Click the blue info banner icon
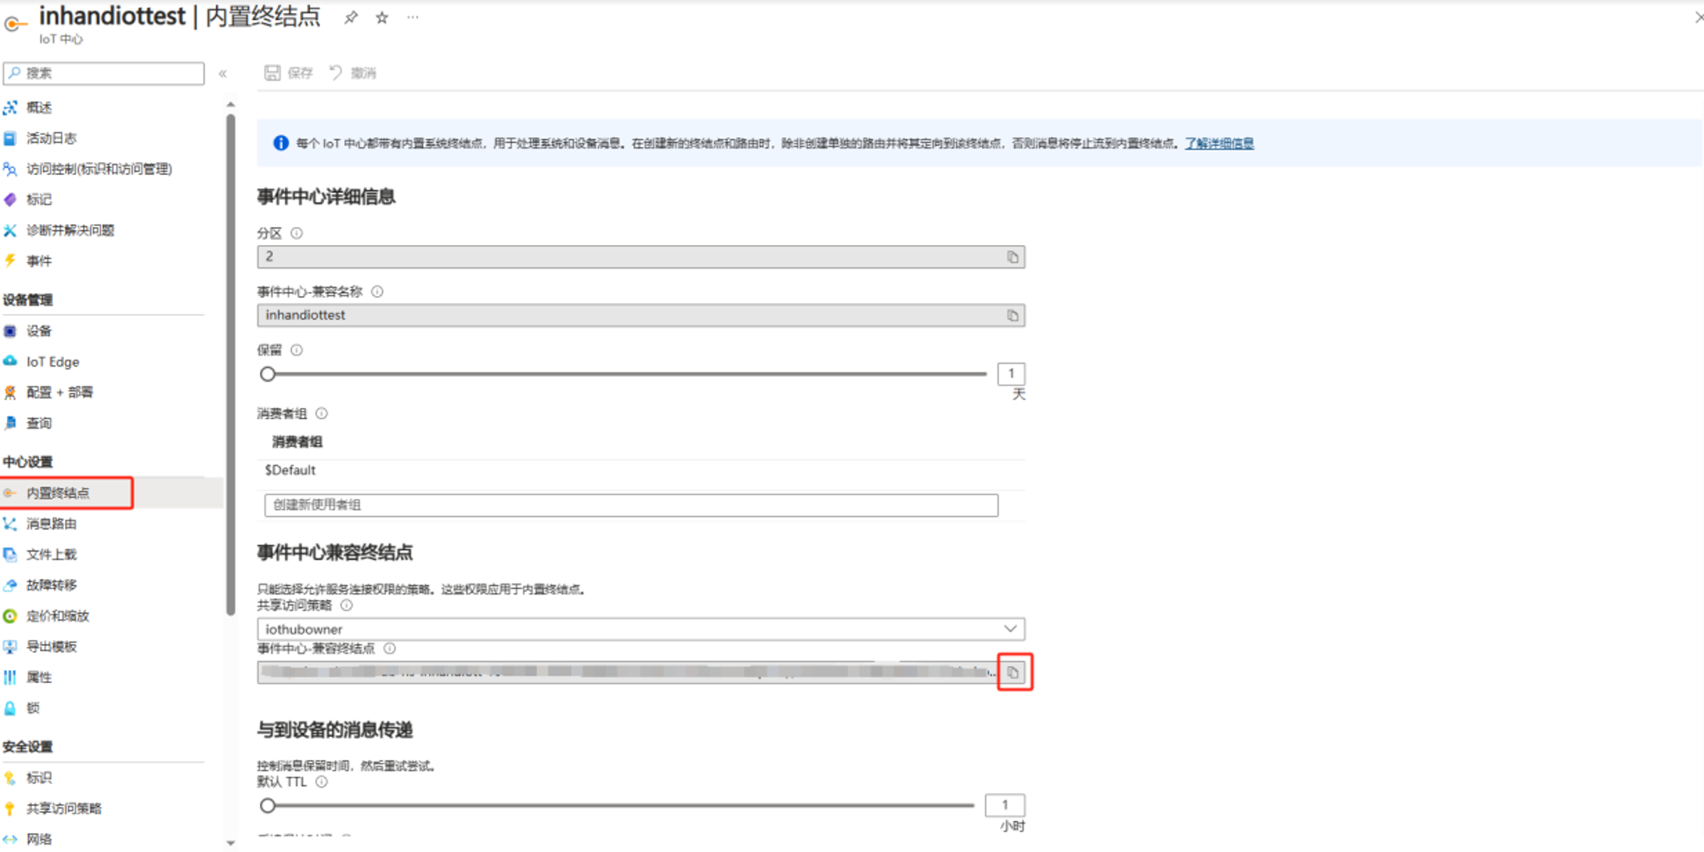This screenshot has width=1704, height=852. (x=281, y=143)
